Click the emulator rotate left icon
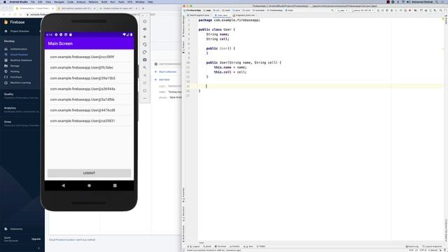The image size is (448, 252). (145, 45)
